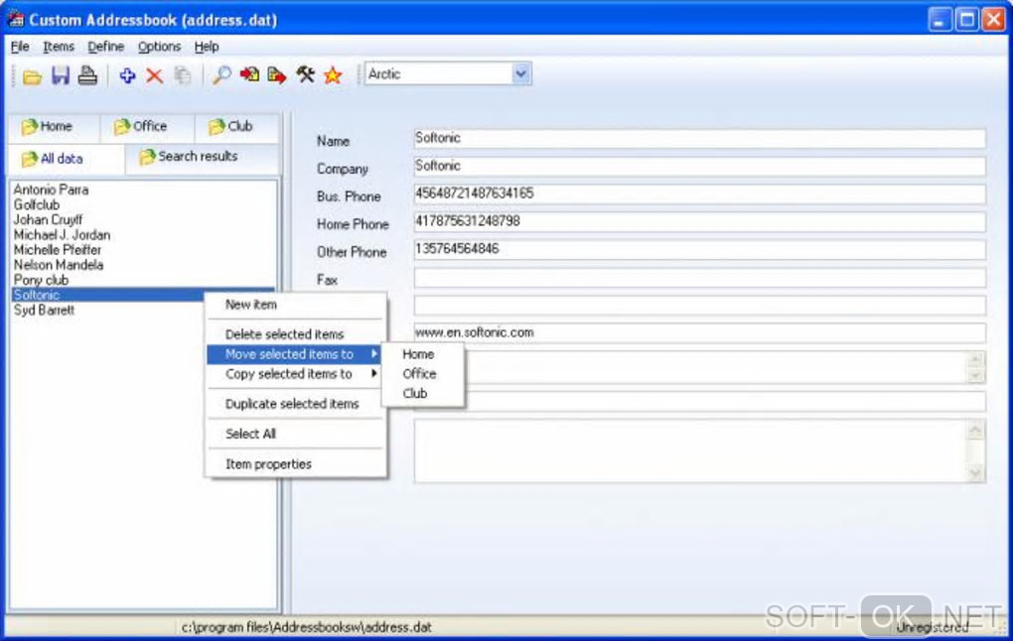This screenshot has width=1013, height=641.
Task: Click the Other Phone input field
Action: pos(700,249)
